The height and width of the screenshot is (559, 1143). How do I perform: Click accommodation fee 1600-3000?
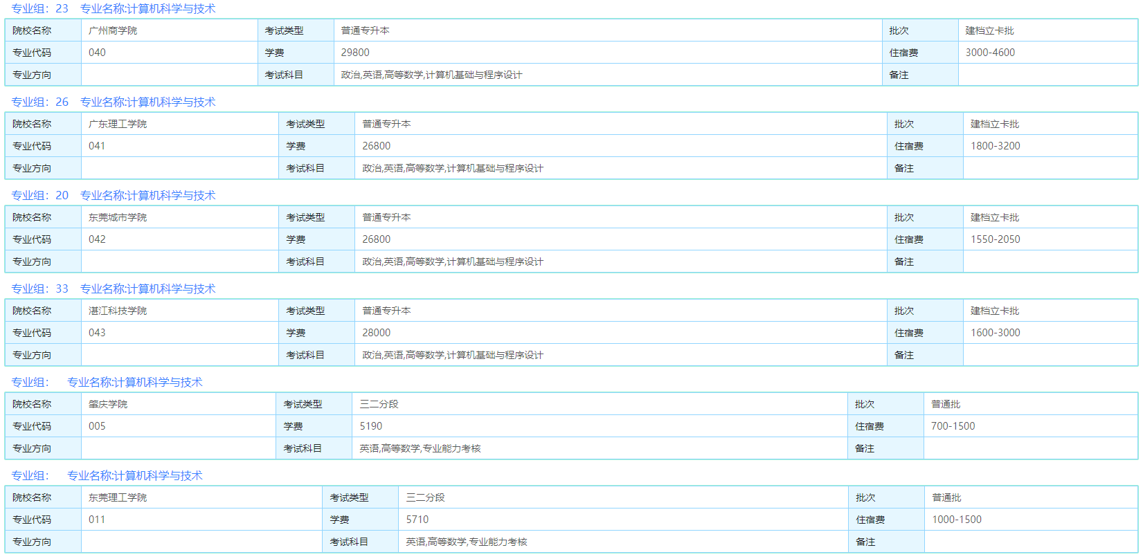pos(996,333)
